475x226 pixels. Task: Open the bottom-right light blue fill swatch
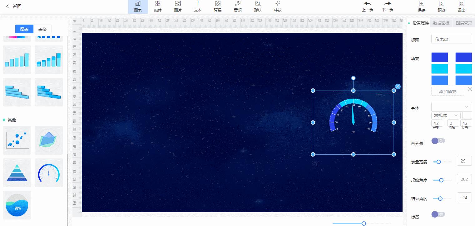click(464, 80)
